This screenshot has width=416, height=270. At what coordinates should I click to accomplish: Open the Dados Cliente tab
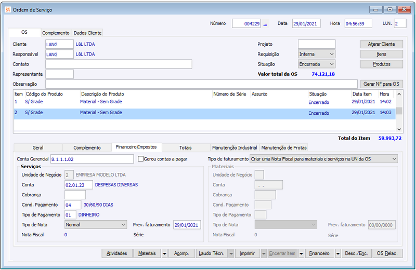pyautogui.click(x=87, y=33)
